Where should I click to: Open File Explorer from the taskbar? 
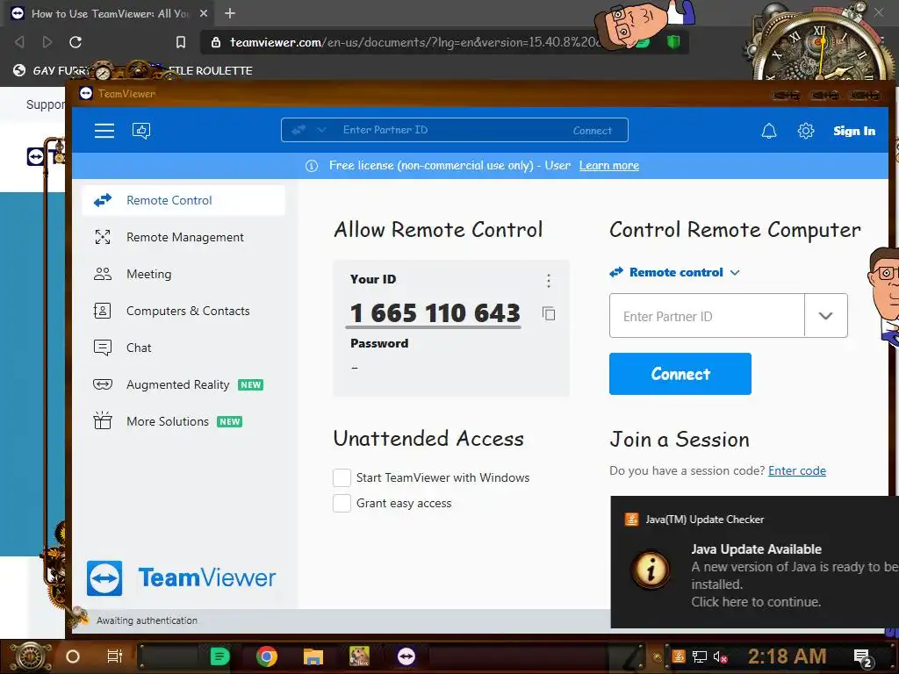[x=313, y=656]
